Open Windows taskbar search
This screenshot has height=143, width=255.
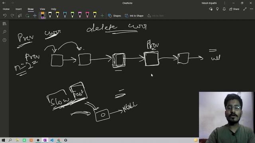[x=10, y=140]
